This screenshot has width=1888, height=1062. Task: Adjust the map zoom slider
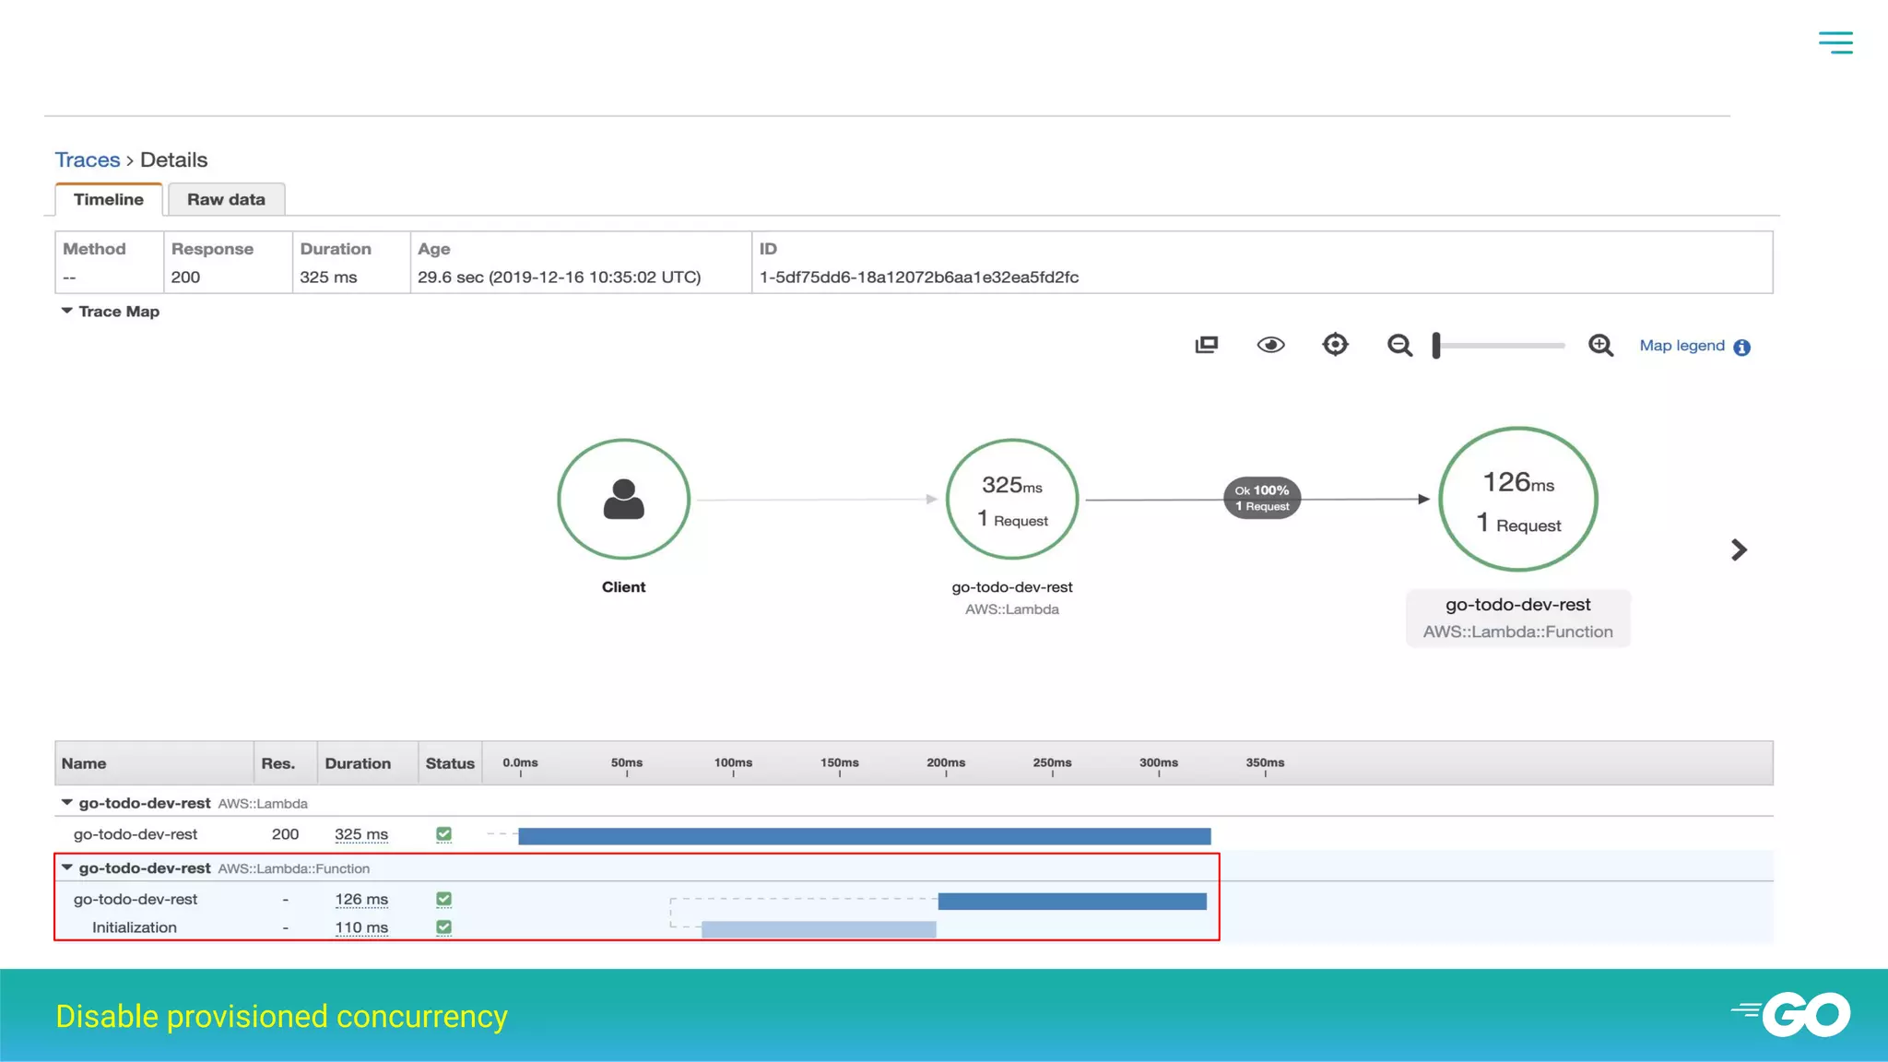1499,346
